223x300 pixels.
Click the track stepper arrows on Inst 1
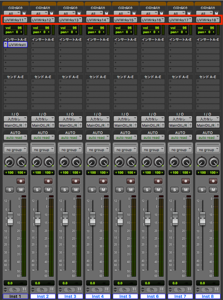pos(5,290)
